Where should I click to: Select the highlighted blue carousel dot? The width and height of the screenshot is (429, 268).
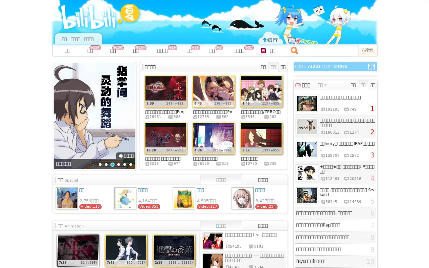click(113, 164)
